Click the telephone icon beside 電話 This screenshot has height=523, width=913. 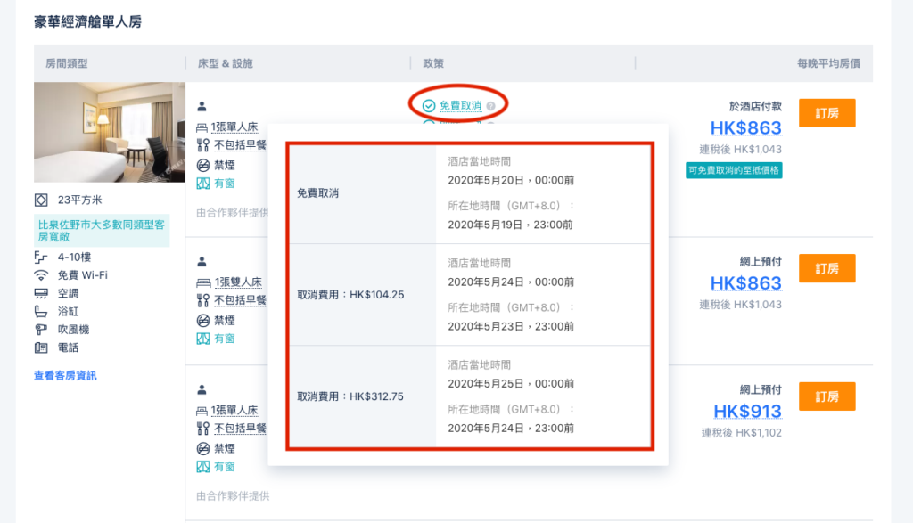[41, 347]
